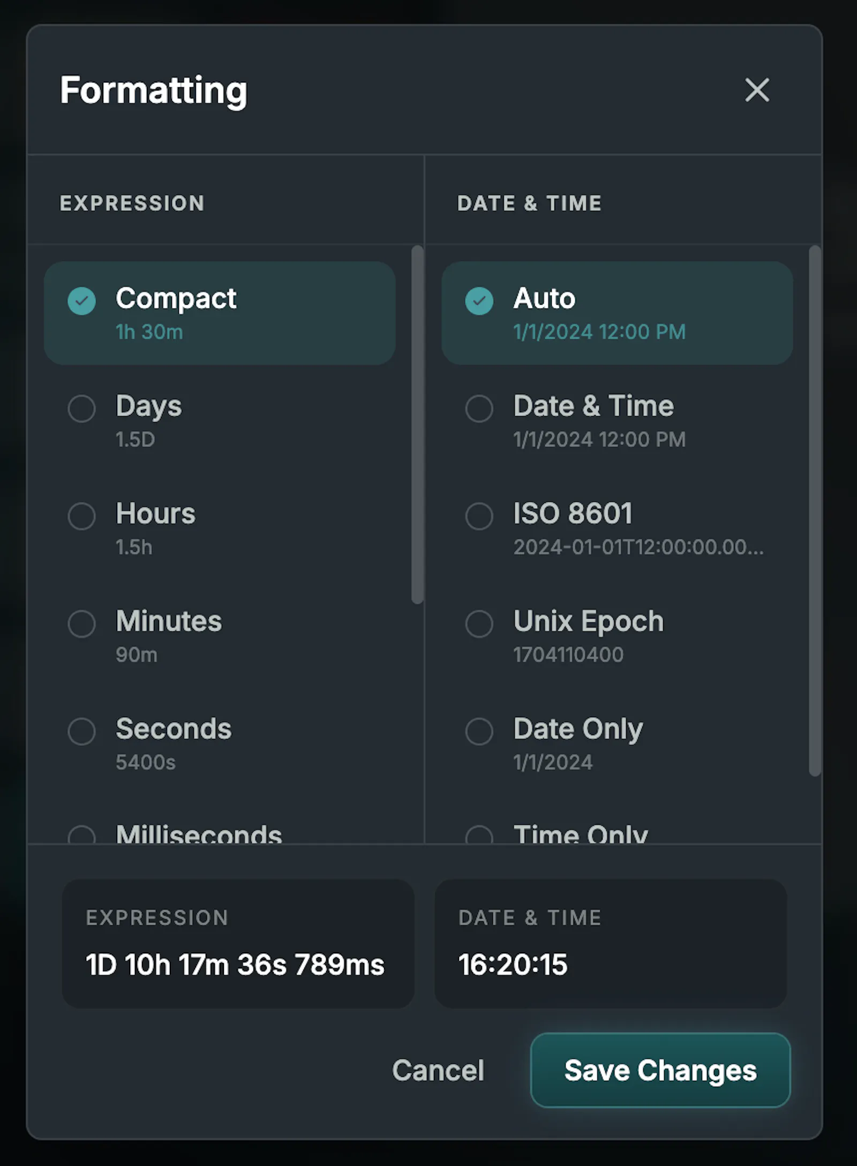
Task: Close the Formatting dialog with X
Action: tap(757, 89)
